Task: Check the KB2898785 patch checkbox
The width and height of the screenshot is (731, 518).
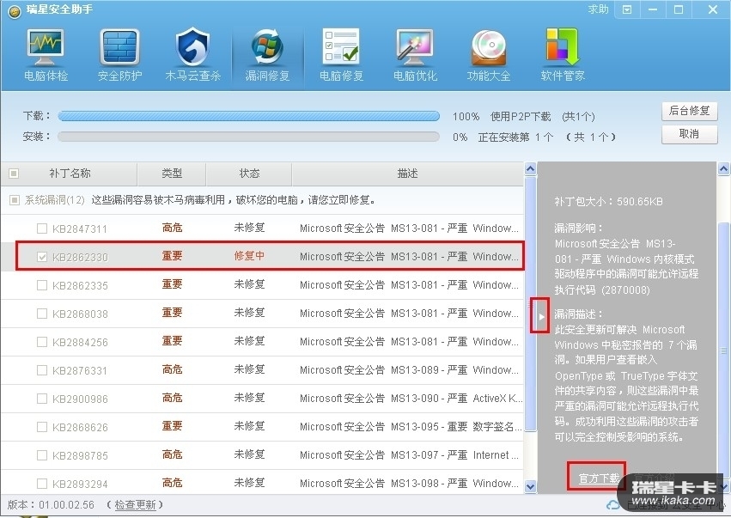Action: [42, 455]
